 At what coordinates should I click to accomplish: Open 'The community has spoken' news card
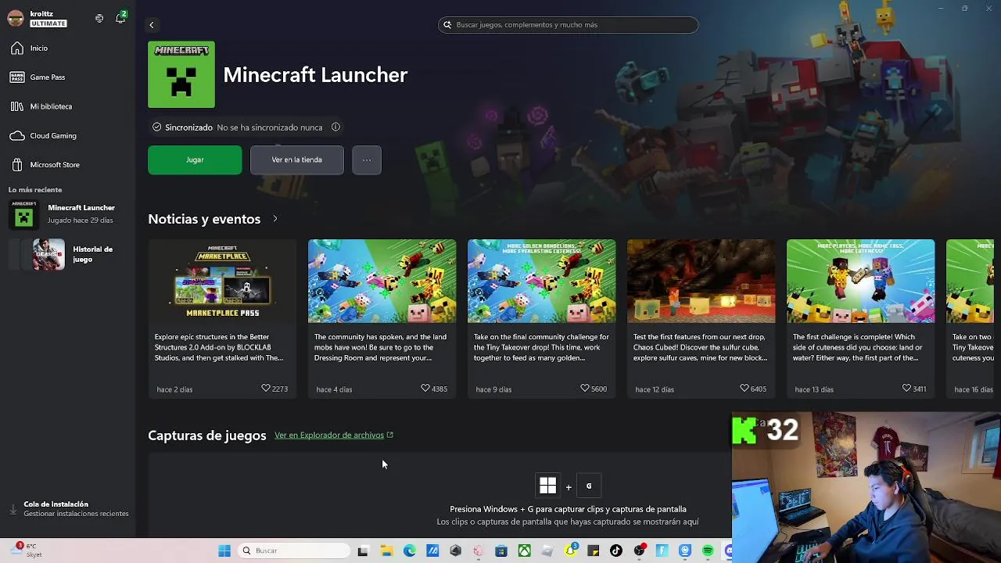(382, 319)
